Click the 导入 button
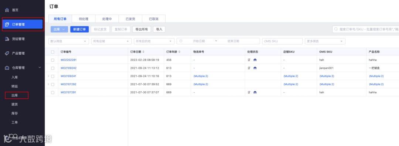399x146 pixels. click(159, 29)
